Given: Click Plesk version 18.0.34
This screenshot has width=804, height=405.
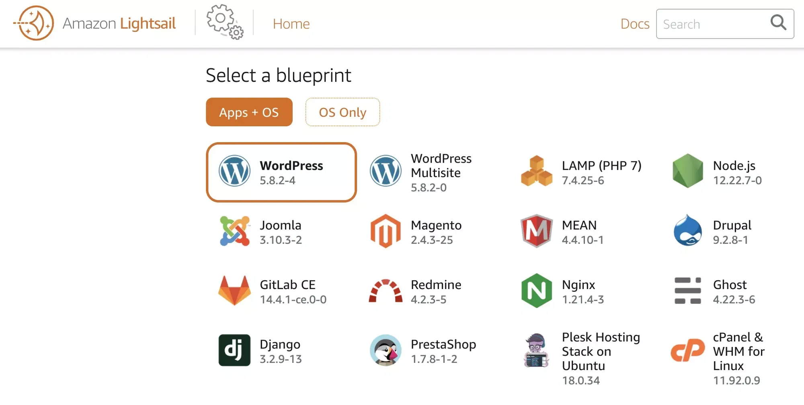Looking at the screenshot, I should 581,381.
